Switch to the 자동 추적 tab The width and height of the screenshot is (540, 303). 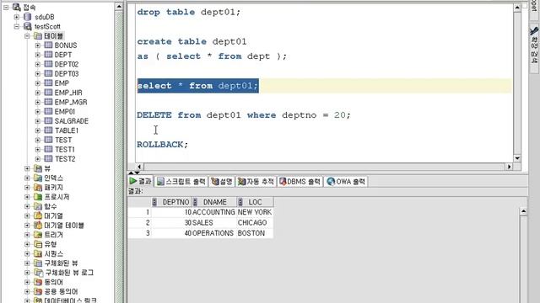(x=256, y=182)
